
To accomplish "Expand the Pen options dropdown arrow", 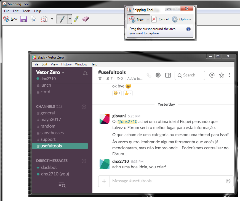I will (x=70, y=19).
